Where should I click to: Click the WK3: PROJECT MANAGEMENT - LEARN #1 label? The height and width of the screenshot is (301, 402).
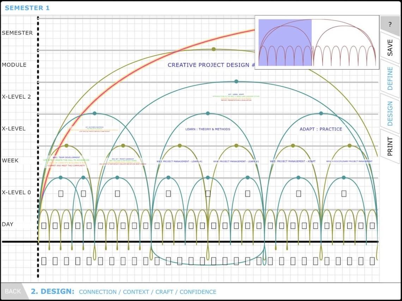click(x=179, y=162)
